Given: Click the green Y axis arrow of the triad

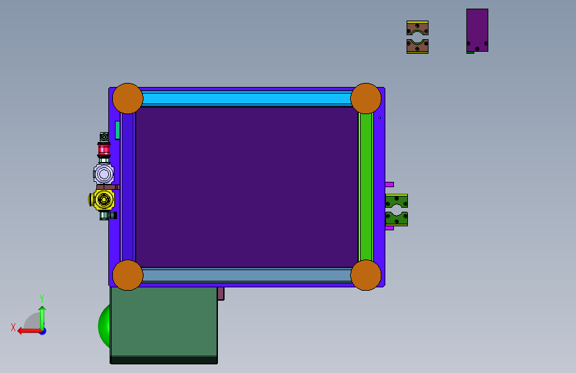Looking at the screenshot, I should coord(43,318).
